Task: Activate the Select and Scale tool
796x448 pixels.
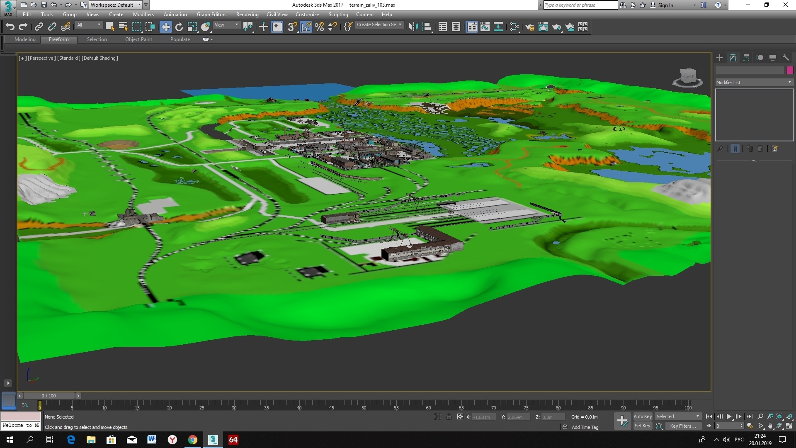Action: [192, 27]
